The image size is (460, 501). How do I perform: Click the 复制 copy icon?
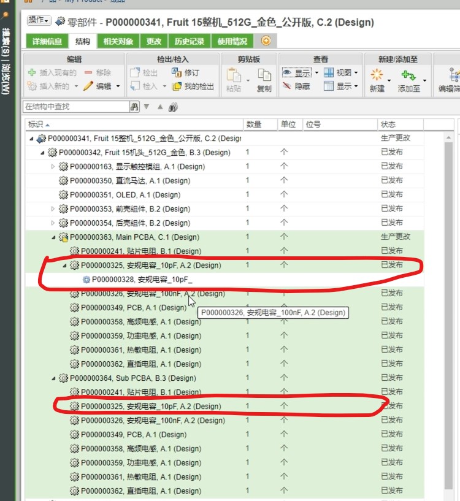[264, 75]
